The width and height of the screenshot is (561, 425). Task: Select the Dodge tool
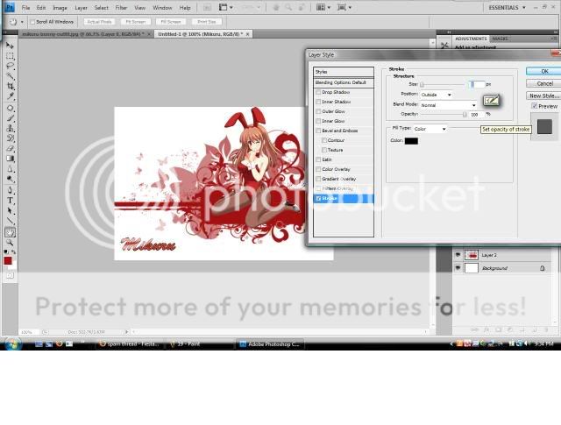click(x=10, y=179)
